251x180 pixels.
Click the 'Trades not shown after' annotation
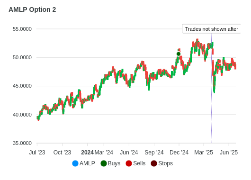click(211, 29)
